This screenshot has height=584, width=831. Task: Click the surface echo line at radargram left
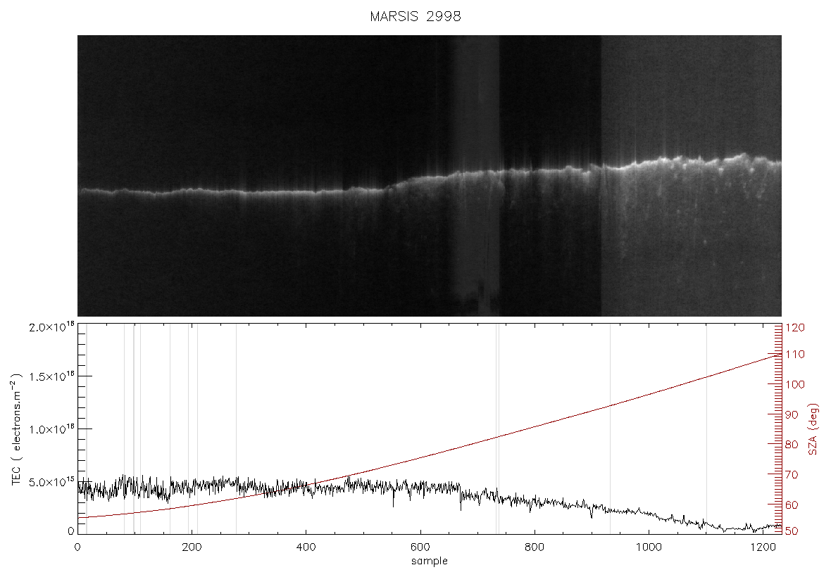(x=132, y=191)
